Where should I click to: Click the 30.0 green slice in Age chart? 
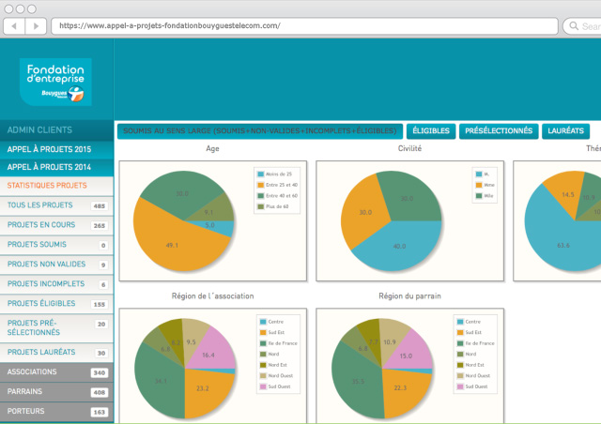pos(182,194)
